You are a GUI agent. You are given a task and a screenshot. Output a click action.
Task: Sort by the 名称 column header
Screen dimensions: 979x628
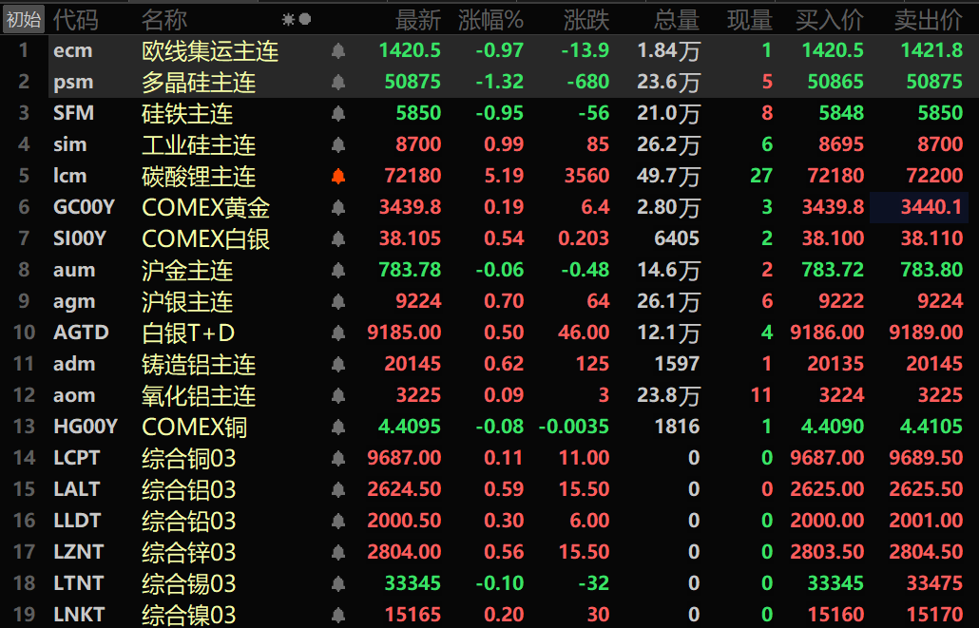(164, 20)
